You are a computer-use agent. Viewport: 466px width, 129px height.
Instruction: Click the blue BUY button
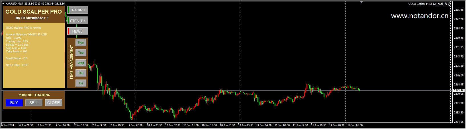[14, 103]
